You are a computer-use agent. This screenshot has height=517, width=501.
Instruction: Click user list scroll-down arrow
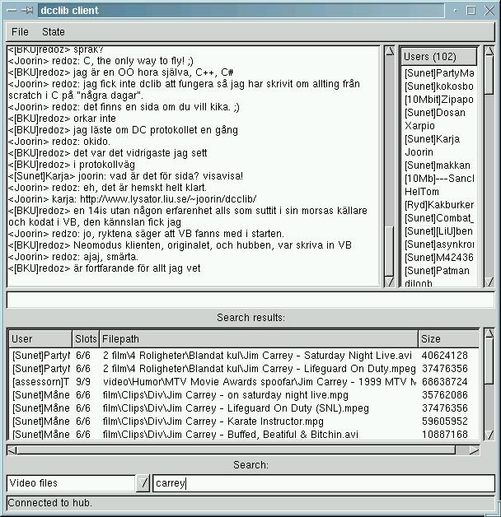(489, 282)
